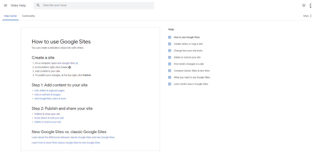The height and width of the screenshot is (156, 319).
Task: Click text You can create a website to share info
Action: [58, 48]
